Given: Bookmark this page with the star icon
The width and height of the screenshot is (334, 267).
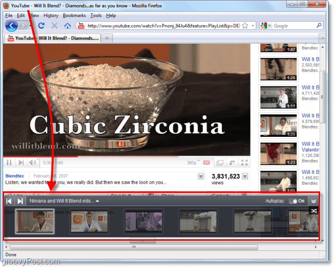Looking at the screenshot, I should 245,26.
